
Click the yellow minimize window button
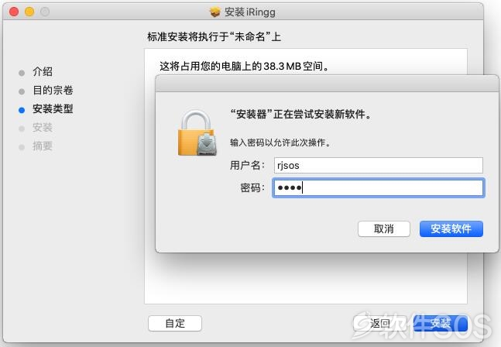29,12
